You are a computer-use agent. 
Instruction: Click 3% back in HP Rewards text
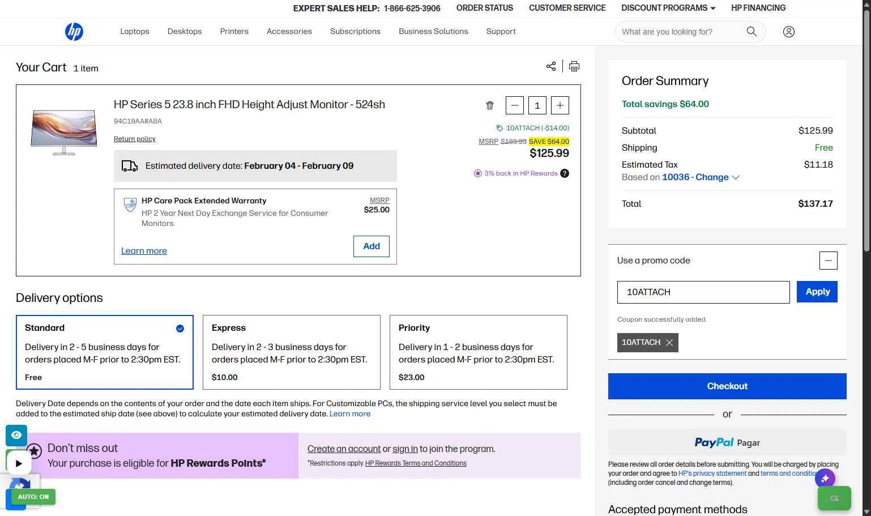[521, 173]
